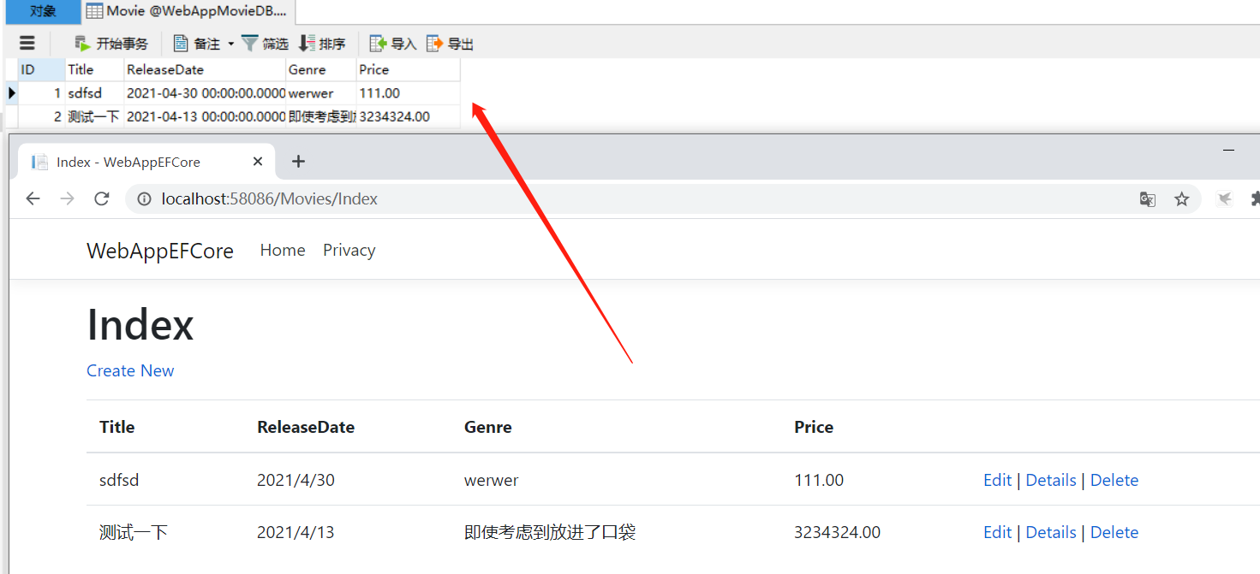This screenshot has height=574, width=1260.
Task: Click the Google Translate icon in address bar
Action: [1148, 199]
